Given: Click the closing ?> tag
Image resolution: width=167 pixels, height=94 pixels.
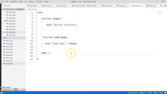Looking at the screenshot, I should tap(37, 59).
